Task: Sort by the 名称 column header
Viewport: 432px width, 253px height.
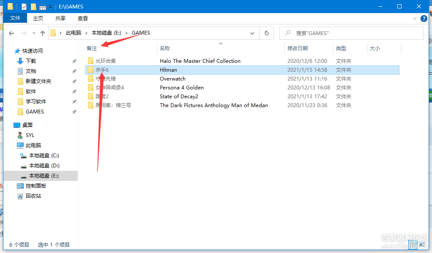Action: (165, 48)
